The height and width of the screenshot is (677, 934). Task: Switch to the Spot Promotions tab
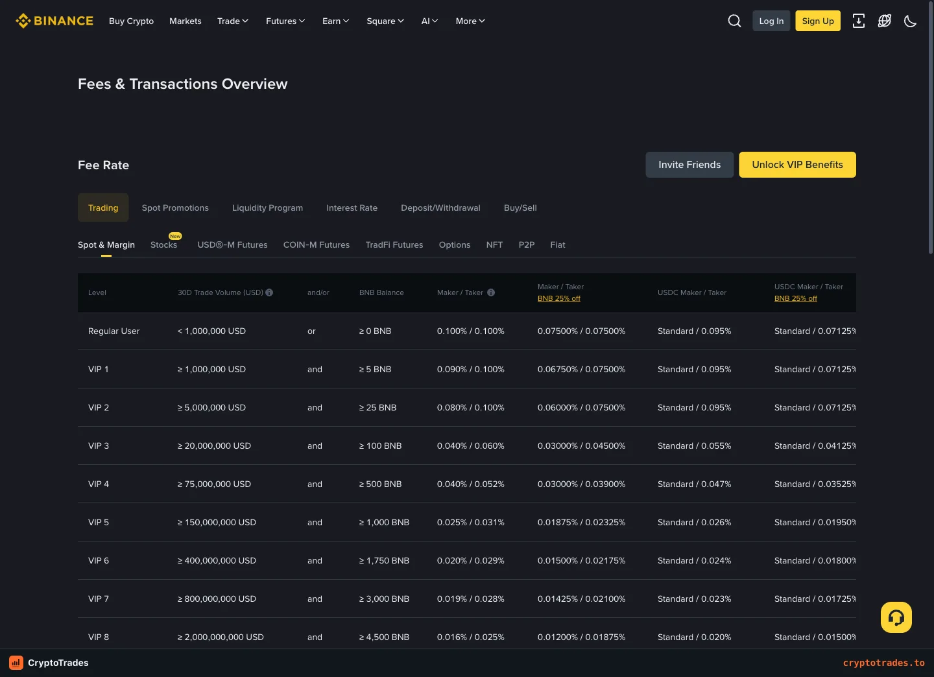pos(175,208)
